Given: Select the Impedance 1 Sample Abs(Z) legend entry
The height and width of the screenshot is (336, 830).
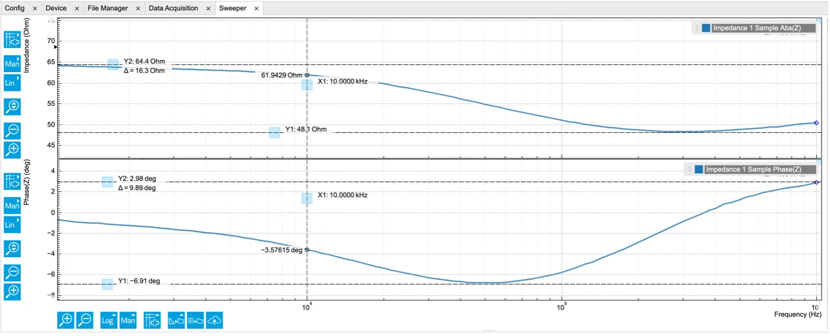Looking at the screenshot, I should 763,28.
